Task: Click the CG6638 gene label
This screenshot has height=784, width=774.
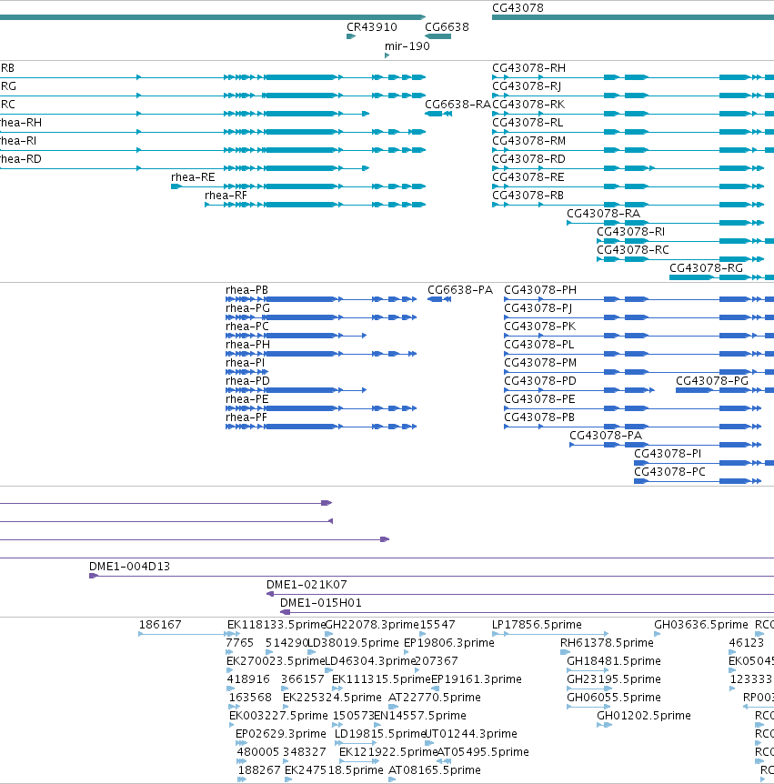Action: 447,27
